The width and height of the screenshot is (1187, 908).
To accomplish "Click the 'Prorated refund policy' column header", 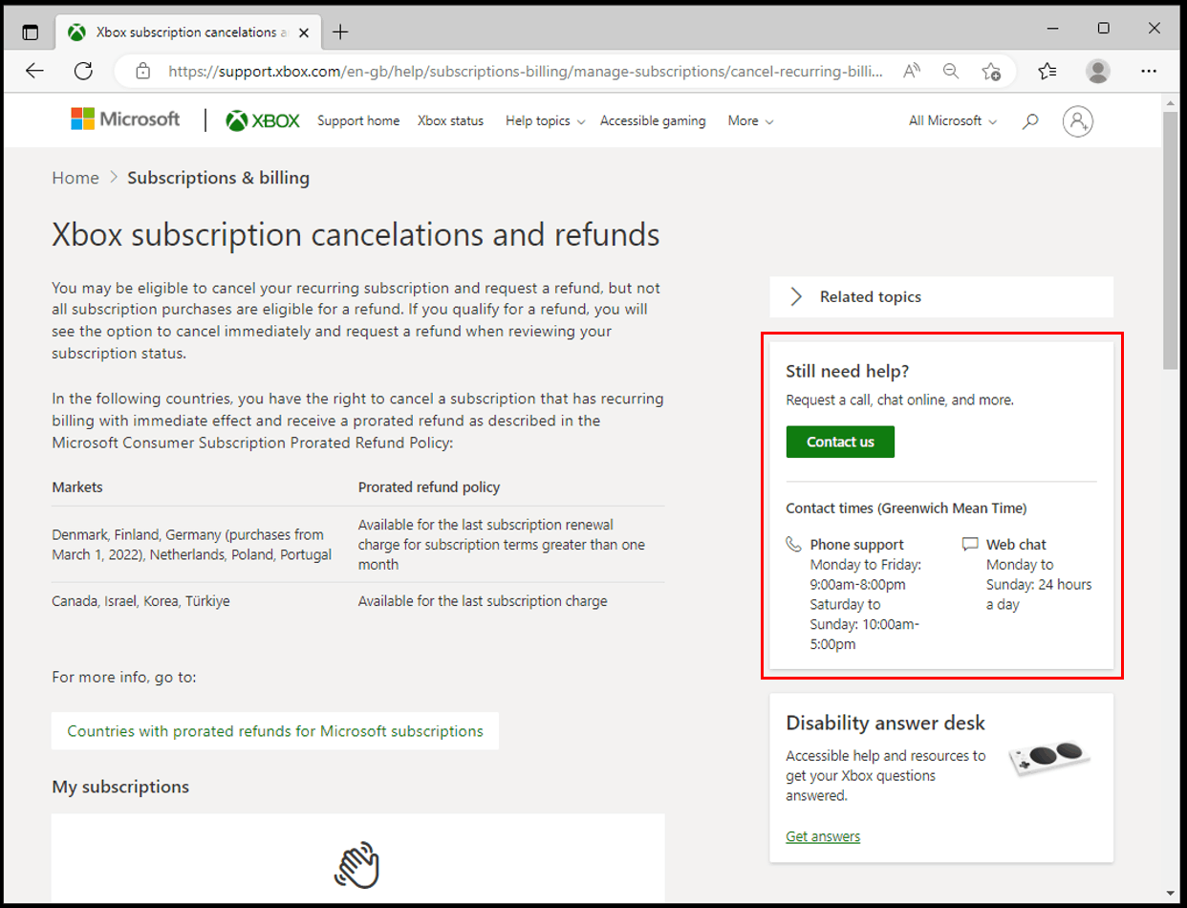I will point(429,486).
